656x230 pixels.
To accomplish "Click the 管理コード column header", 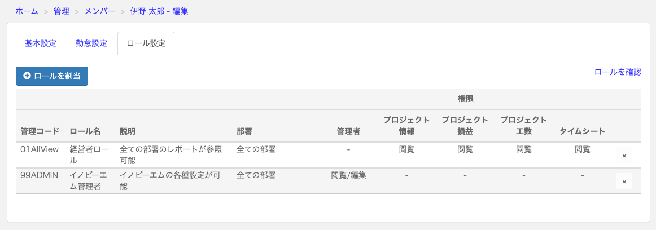I will click(x=40, y=131).
